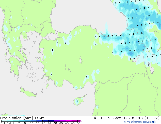Select the legend color between 0.1 and 0.5
Viewport: 161px width, 124px height.
click(4, 121)
